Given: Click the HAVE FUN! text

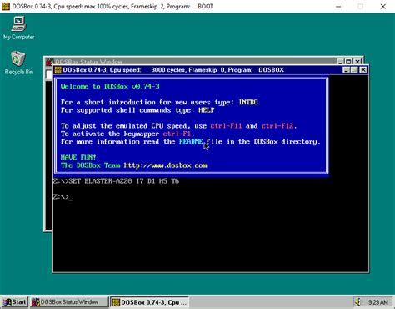Looking at the screenshot, I should click(78, 157).
